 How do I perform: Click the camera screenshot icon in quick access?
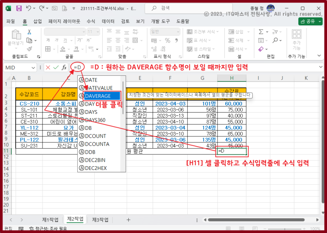(55, 8)
